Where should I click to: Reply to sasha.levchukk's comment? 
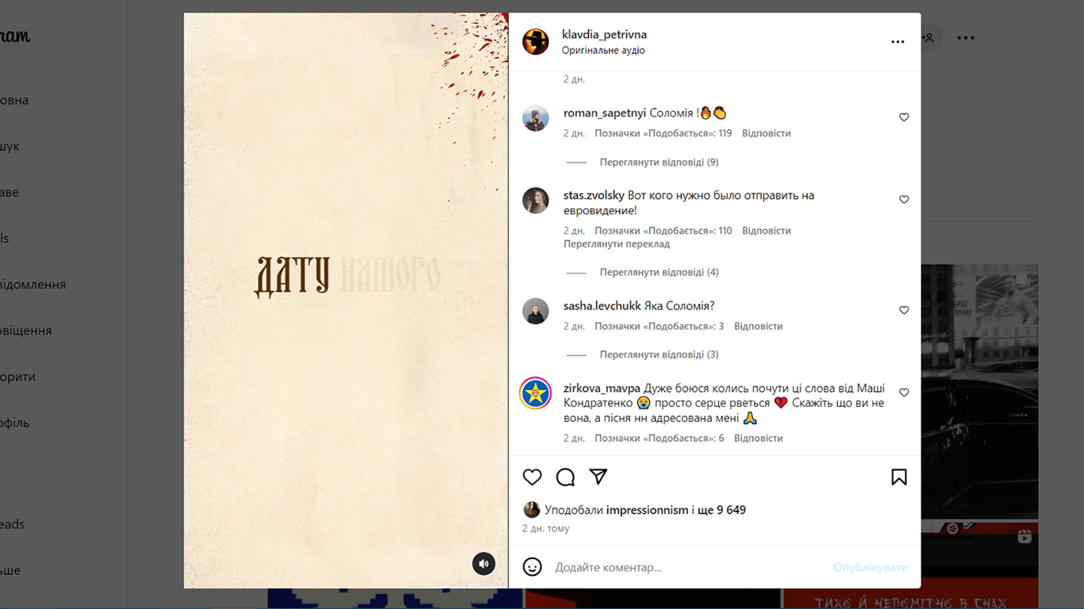click(758, 326)
